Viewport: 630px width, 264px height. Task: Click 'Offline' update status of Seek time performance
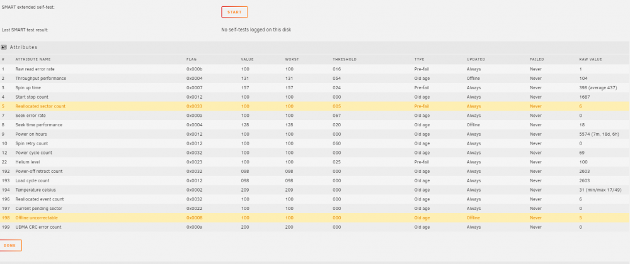pos(473,124)
